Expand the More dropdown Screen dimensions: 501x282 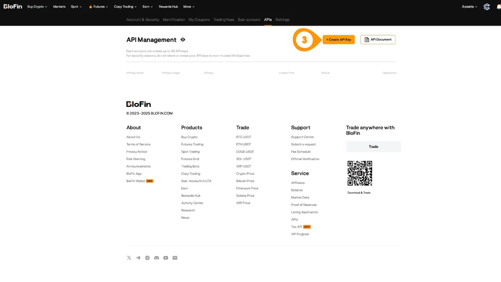point(189,7)
